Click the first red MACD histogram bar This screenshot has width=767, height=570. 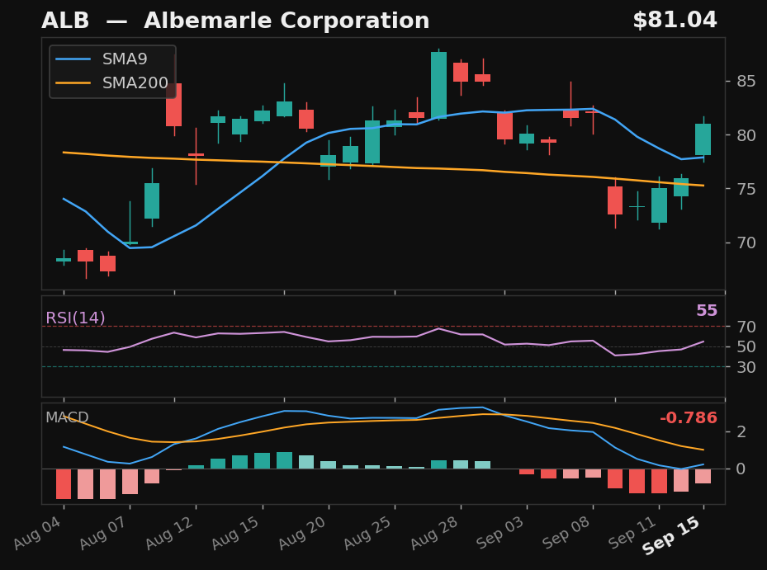(x=64, y=484)
